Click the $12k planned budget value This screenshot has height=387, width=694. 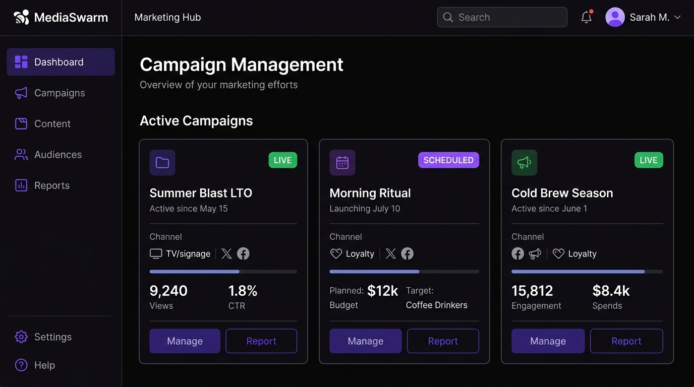coord(383,291)
